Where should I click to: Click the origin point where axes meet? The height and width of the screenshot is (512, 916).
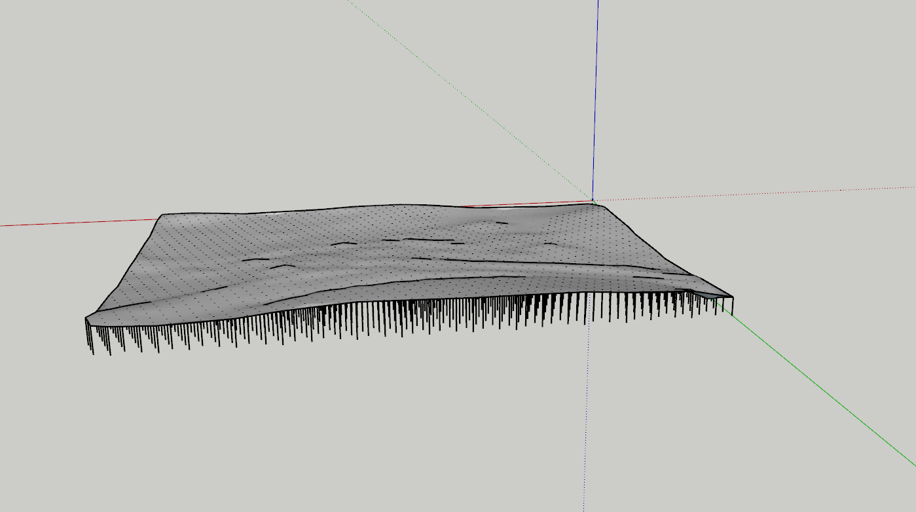(x=593, y=200)
